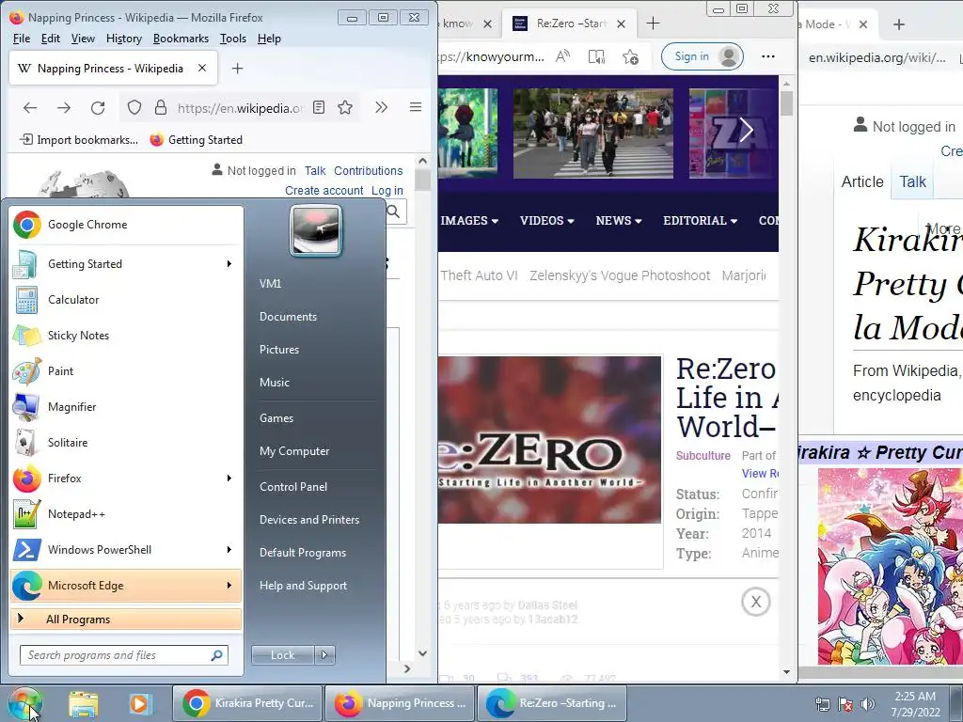Open Notepad++ from Start menu
The height and width of the screenshot is (722, 963).
pos(126,514)
